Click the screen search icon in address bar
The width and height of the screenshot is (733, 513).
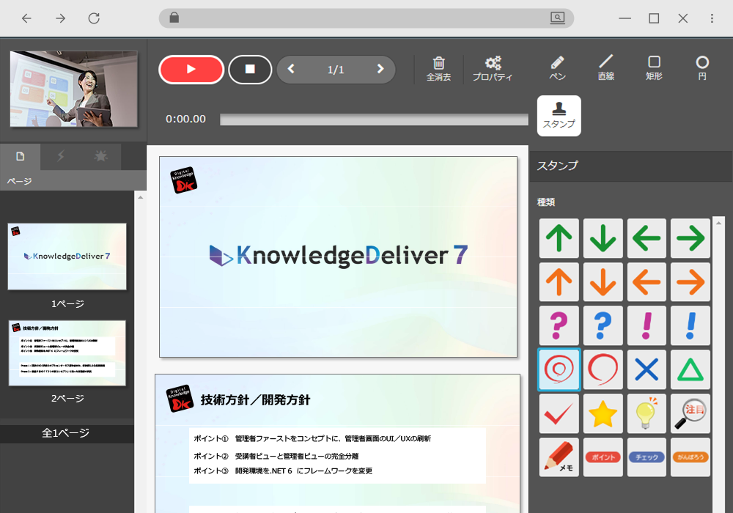[557, 18]
